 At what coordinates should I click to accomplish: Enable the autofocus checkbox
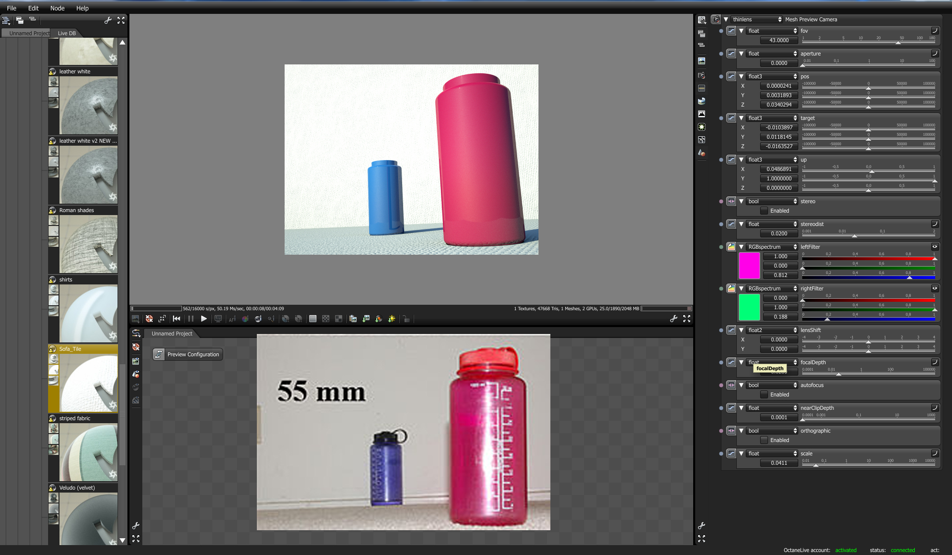pyautogui.click(x=764, y=395)
